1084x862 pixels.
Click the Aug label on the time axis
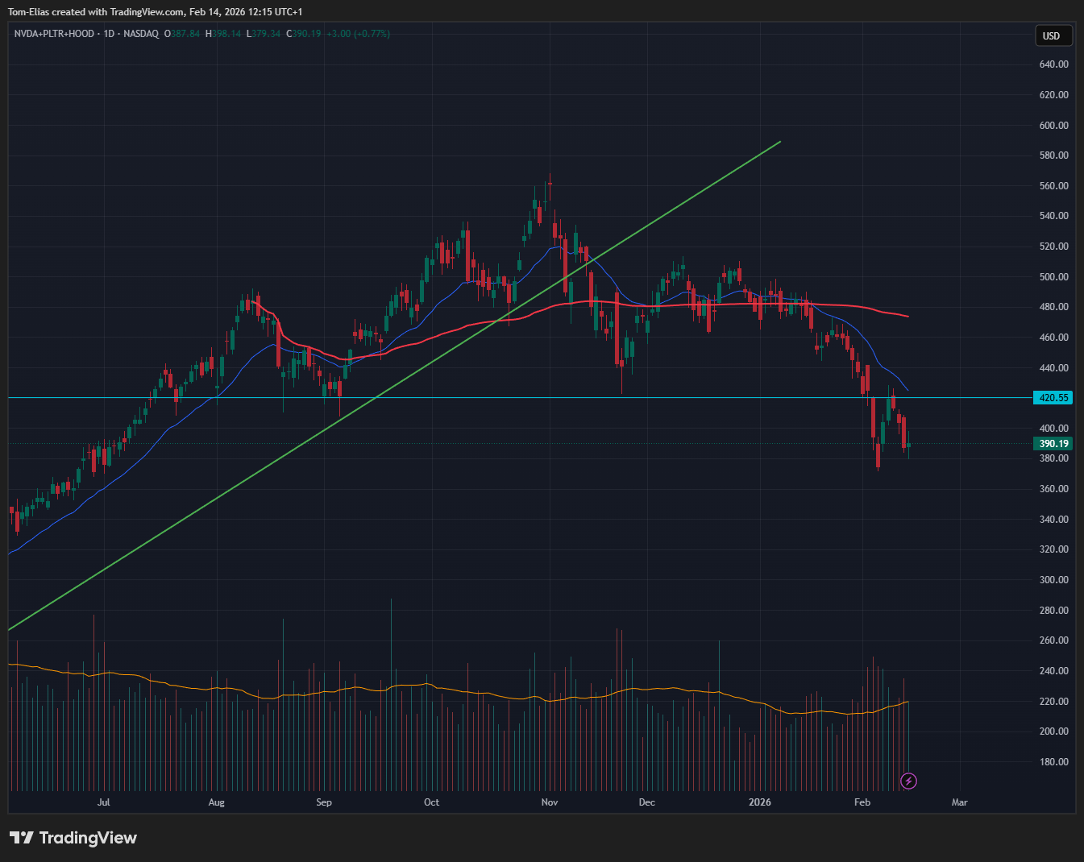click(216, 802)
